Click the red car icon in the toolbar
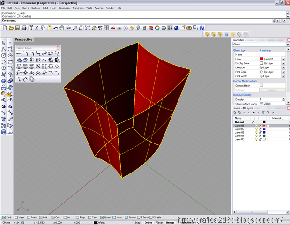 coord(113,28)
